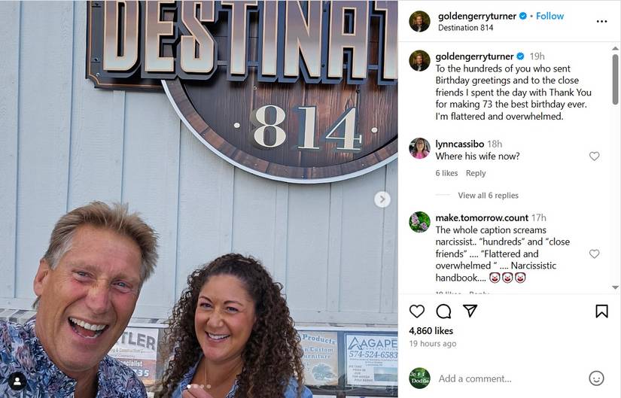Viewport: 621px width, 398px height.
Task: Like lynncassibo's comment
Action: tap(594, 156)
